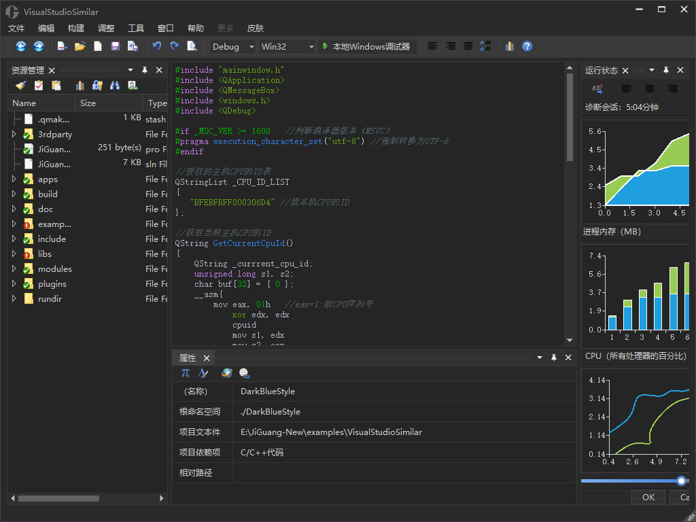Redo the action from toolbar
Screen dimensions: 696x522
point(175,46)
